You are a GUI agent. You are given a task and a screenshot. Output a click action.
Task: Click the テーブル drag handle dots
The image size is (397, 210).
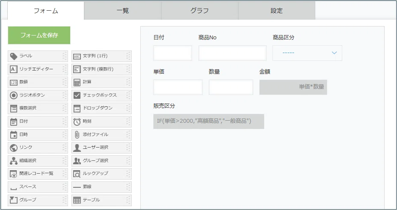tap(128, 200)
